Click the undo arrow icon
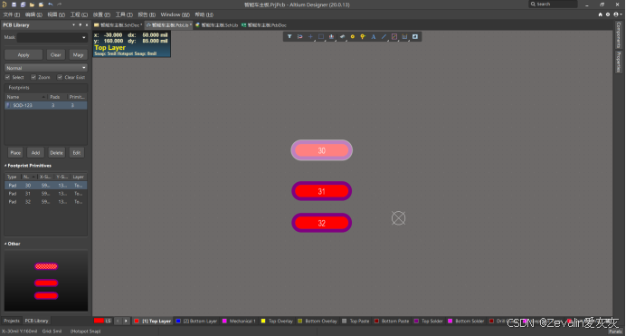626x336 pixels. coord(51,5)
